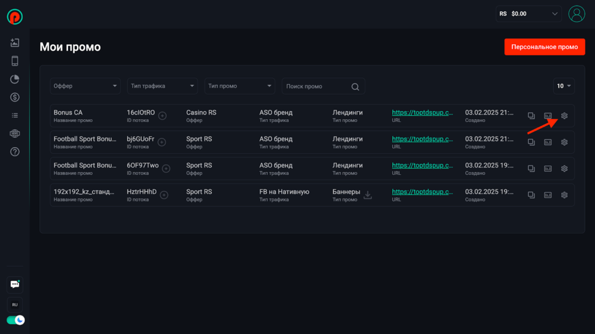
Task: Copy icon in the 192x192_kz_станд row
Action: pos(531,195)
